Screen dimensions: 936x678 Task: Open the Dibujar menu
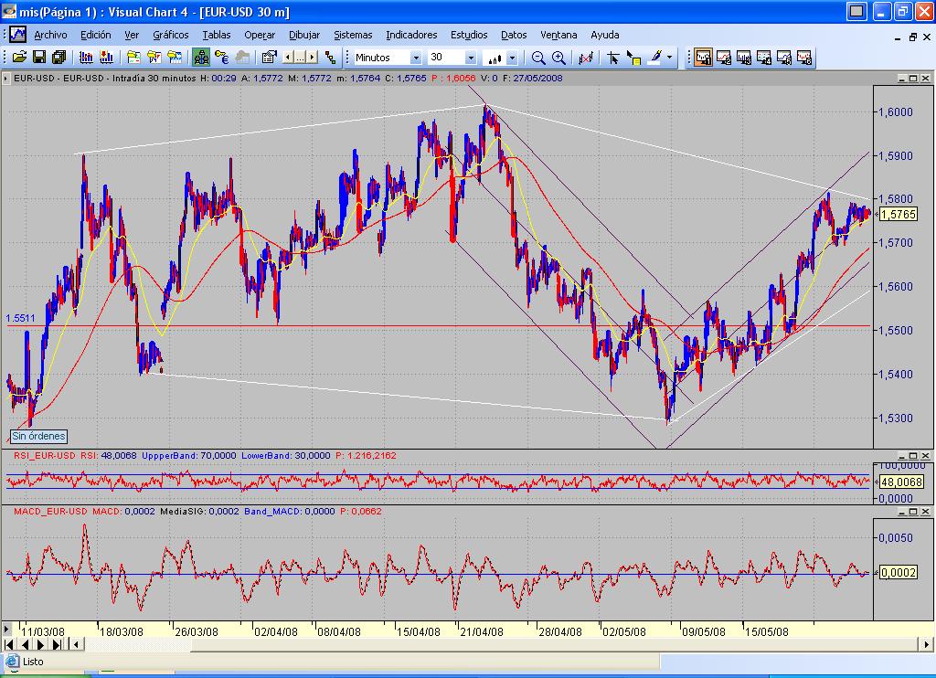point(304,35)
